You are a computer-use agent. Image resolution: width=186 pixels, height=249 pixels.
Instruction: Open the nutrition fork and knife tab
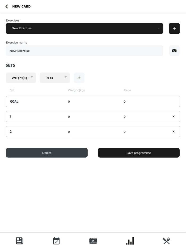click(167, 241)
